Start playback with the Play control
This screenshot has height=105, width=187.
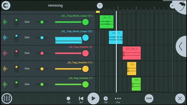click(x=93, y=99)
